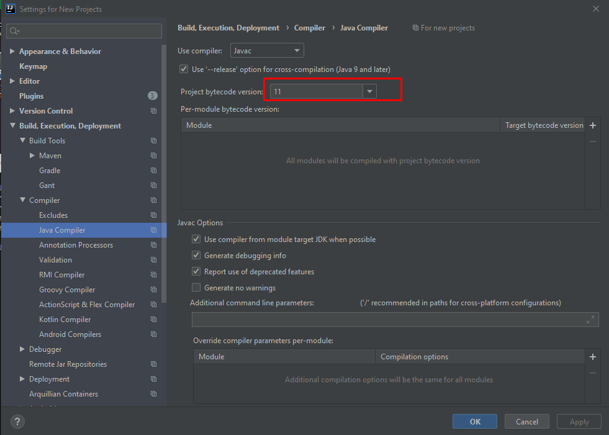Image resolution: width=609 pixels, height=435 pixels.
Task: Click the project-level icon beside Android Compilers
Action: click(x=153, y=334)
